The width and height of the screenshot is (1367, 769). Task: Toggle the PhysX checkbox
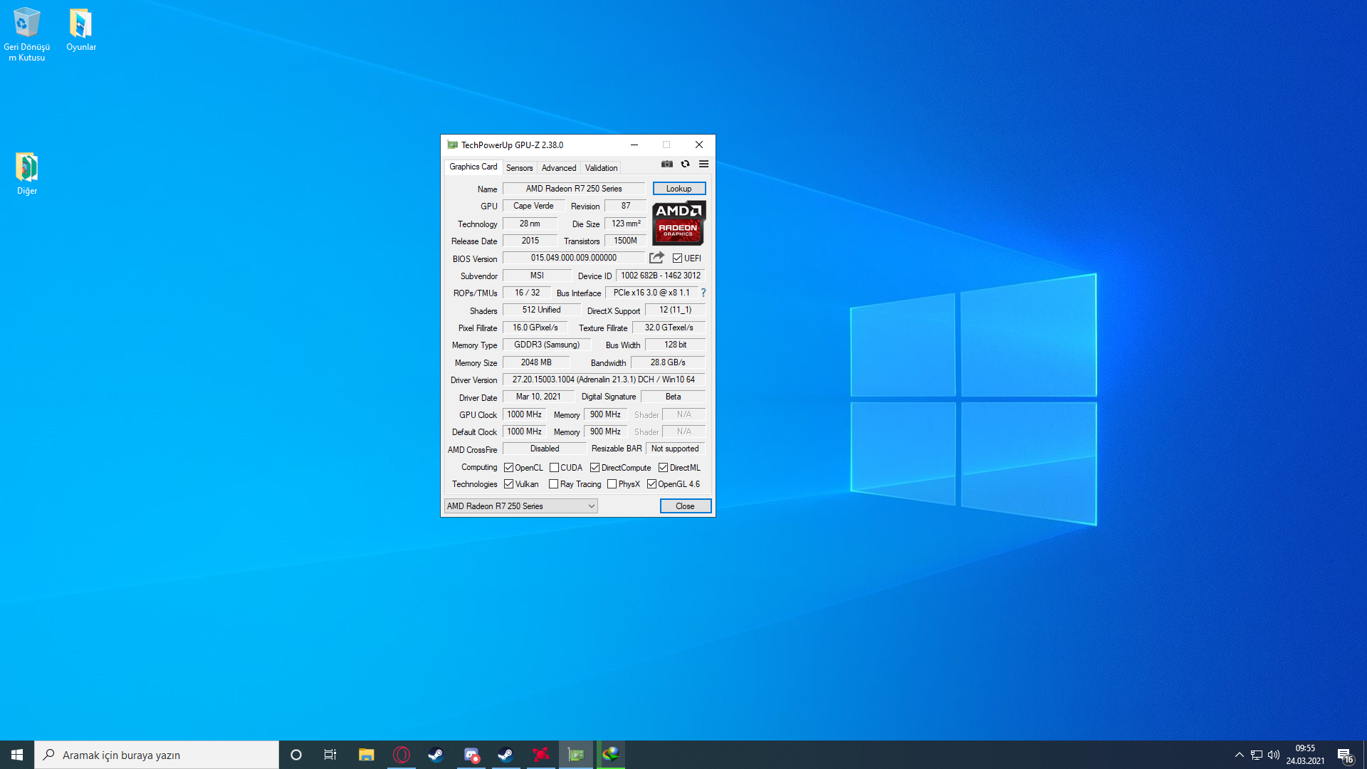coord(612,484)
